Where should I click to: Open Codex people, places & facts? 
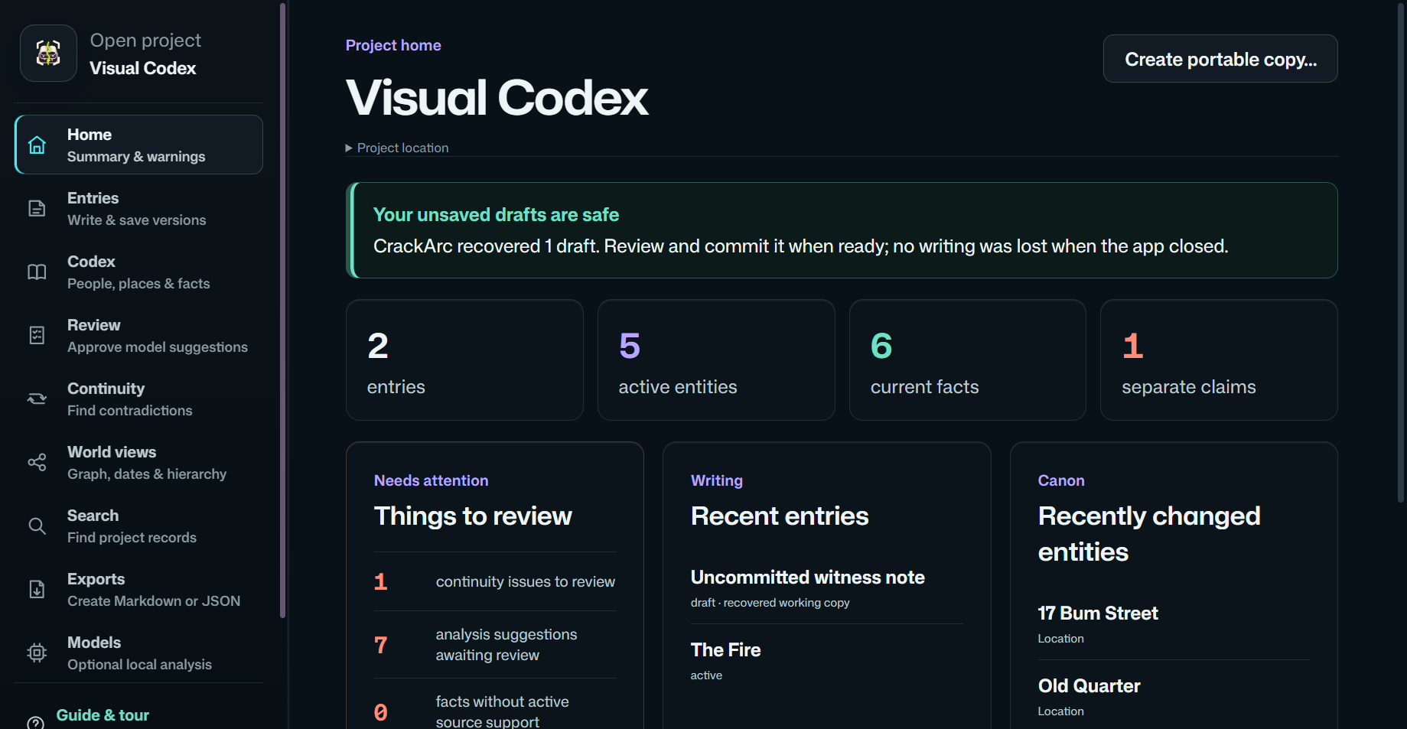[138, 272]
